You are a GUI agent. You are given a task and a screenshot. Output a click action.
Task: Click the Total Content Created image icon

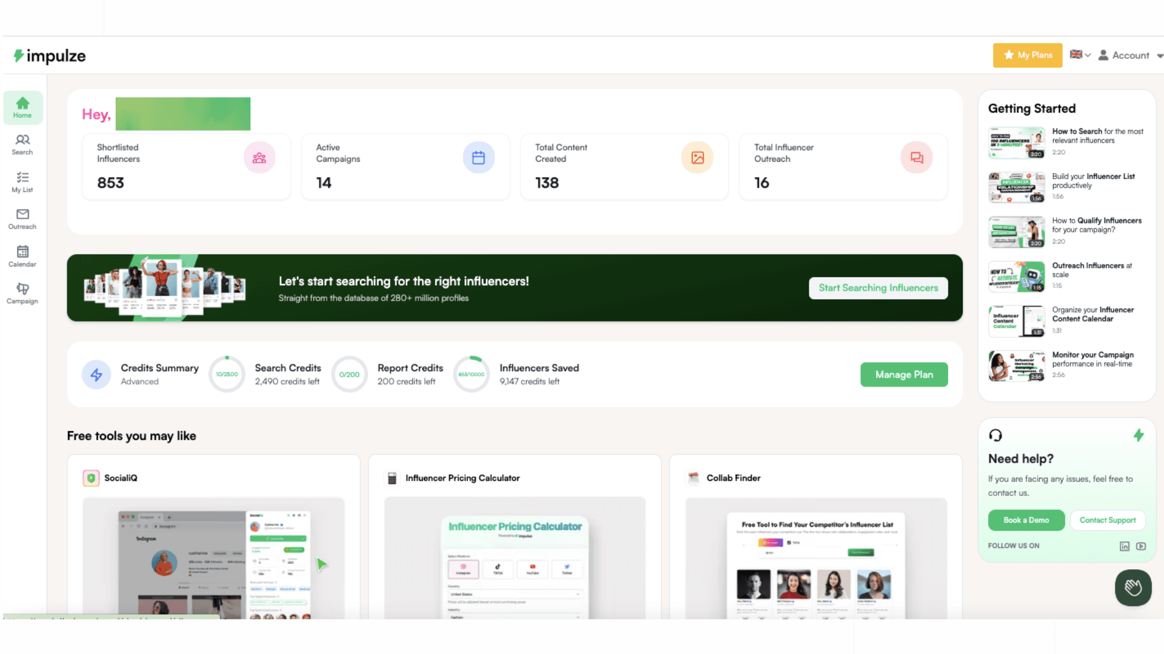697,157
